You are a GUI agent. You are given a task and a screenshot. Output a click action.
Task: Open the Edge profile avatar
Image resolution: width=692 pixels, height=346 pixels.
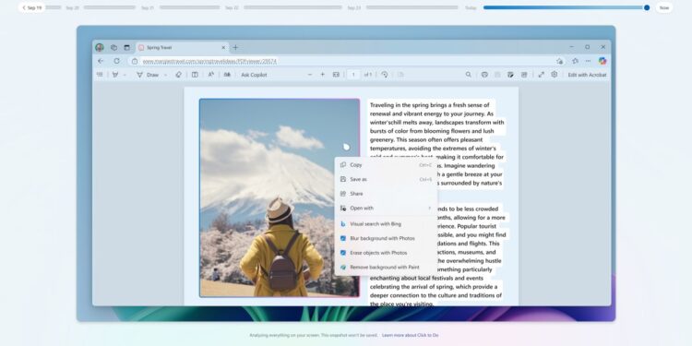pos(100,47)
